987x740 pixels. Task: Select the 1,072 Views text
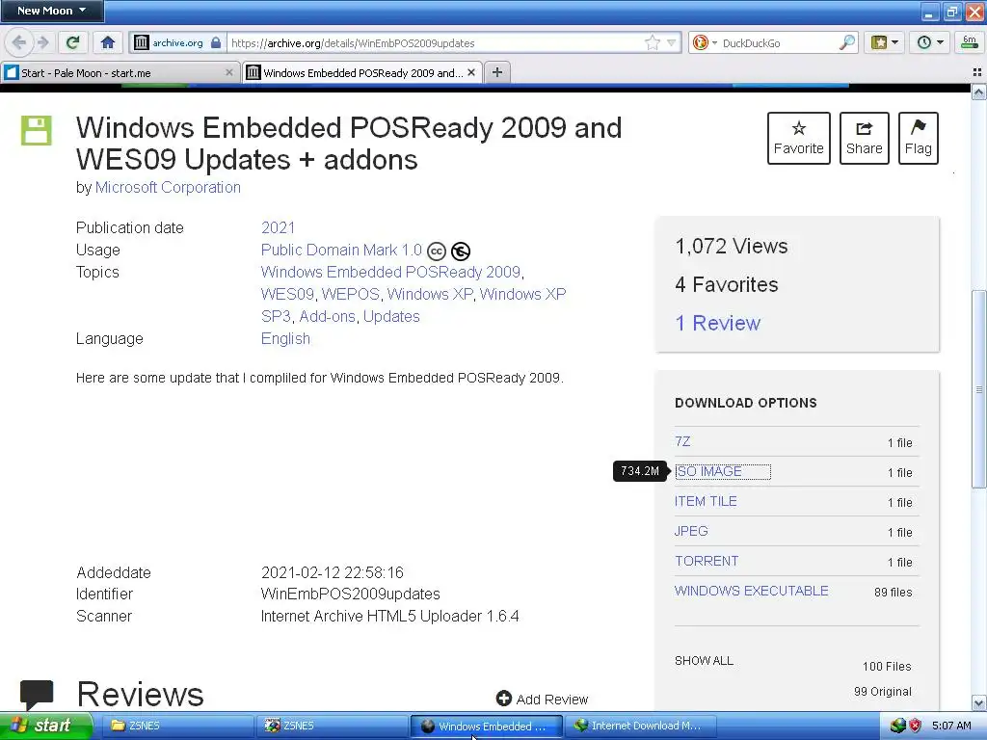732,246
